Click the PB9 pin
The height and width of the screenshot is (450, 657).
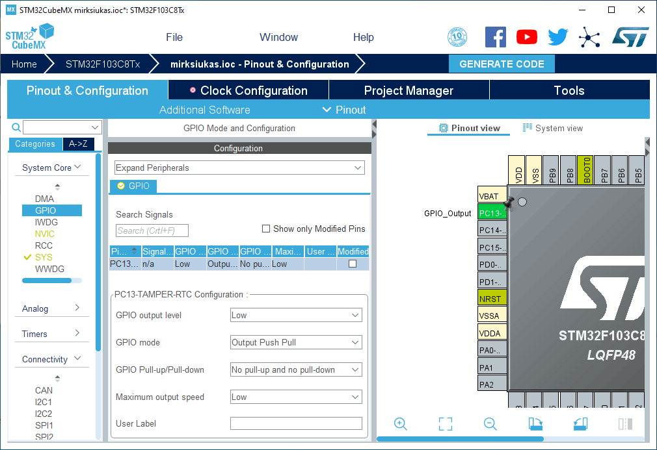point(551,169)
